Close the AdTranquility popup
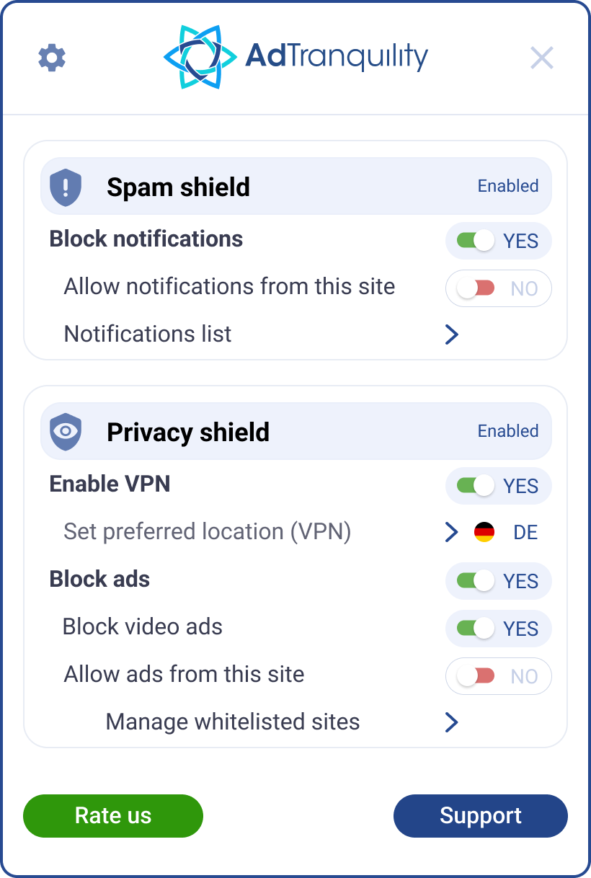This screenshot has width=591, height=878. pyautogui.click(x=541, y=58)
